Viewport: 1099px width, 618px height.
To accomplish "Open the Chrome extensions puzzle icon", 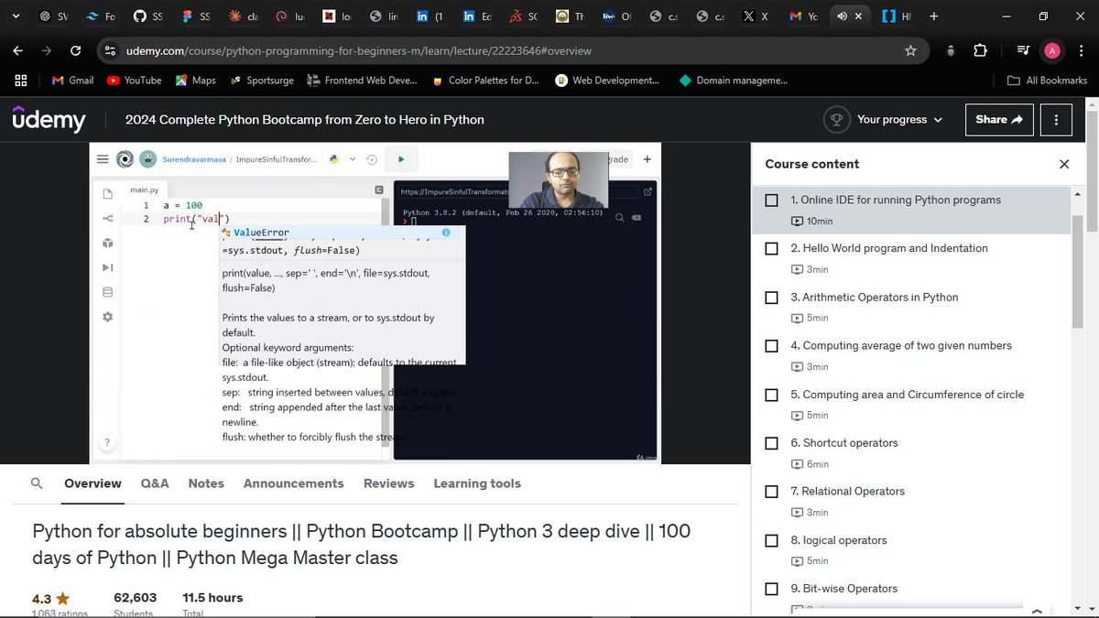I will [980, 50].
